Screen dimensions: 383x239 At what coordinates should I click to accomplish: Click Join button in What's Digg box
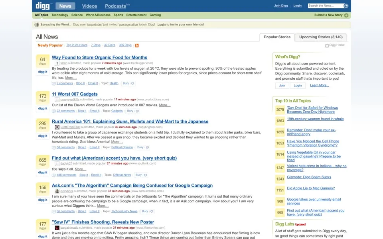pos(282,86)
